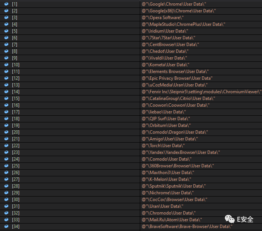The height and width of the screenshot is (231, 262).
Task: Click the Coowon\Coowon\User Data value
Action: pos(175,105)
